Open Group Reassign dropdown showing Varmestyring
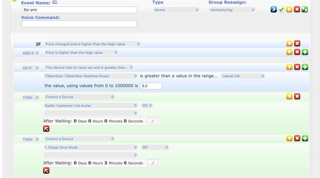This screenshot has width=320, height=178. tap(232, 10)
